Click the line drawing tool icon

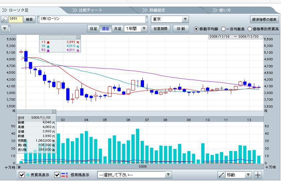click(221, 175)
